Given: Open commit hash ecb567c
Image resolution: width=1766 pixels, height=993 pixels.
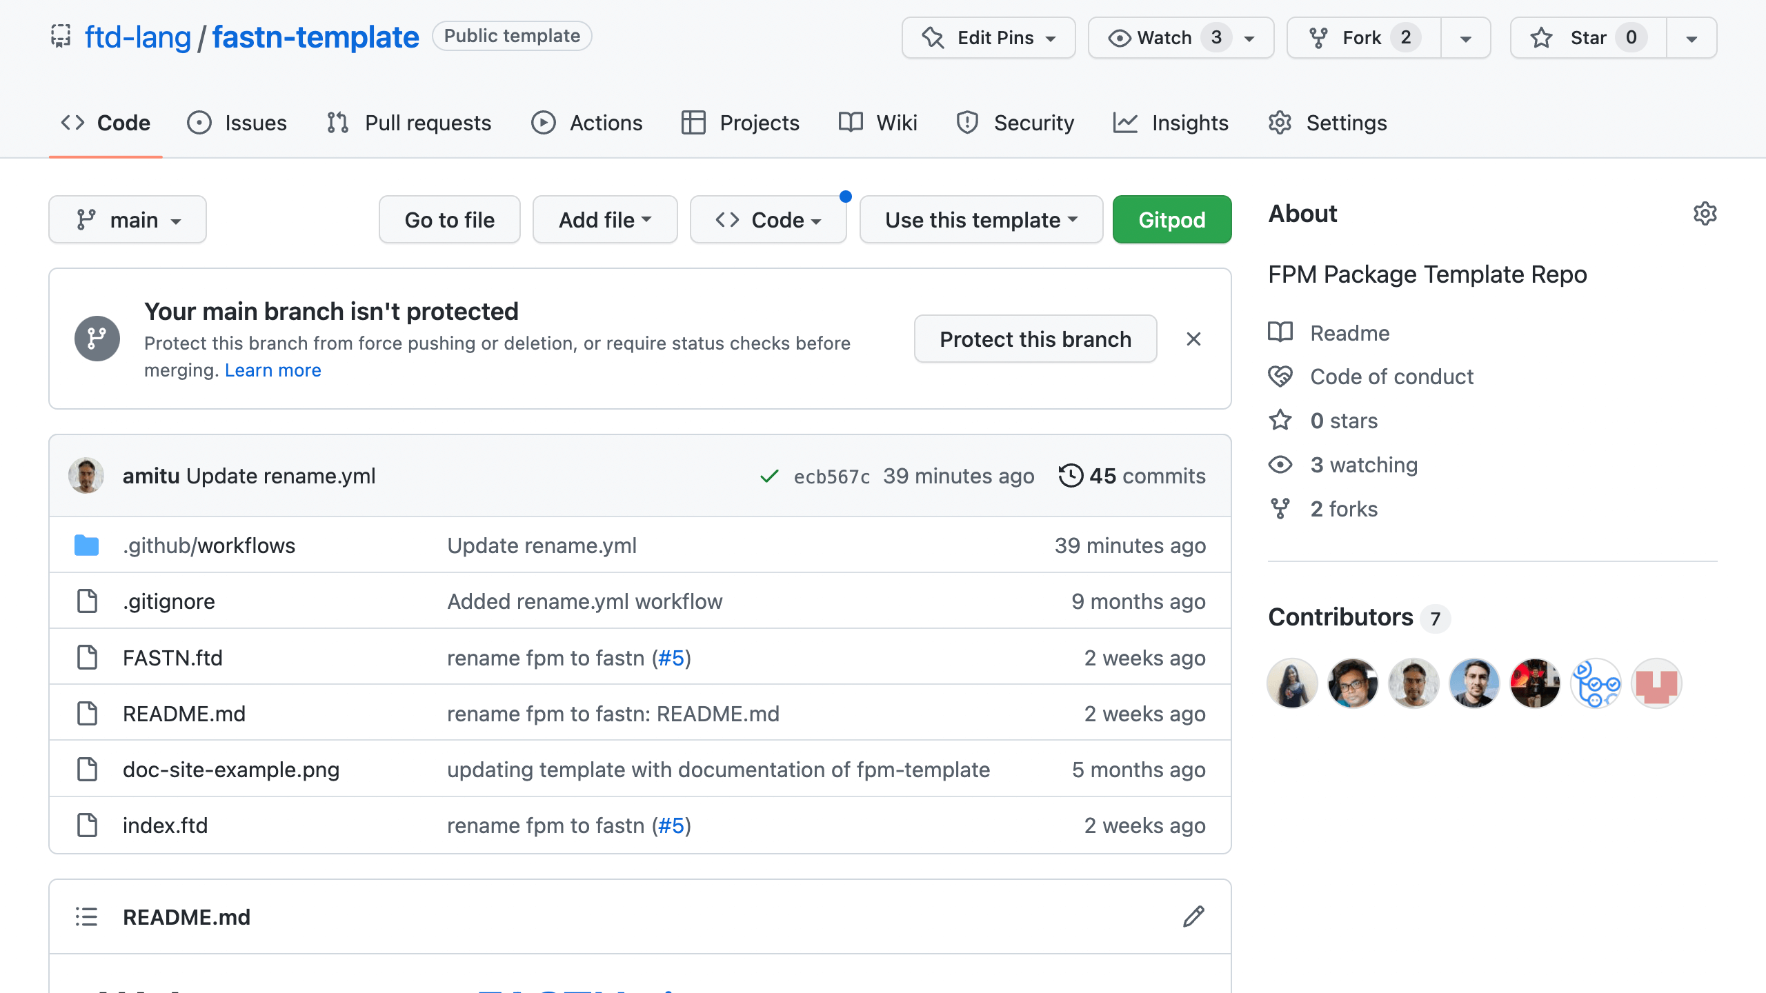Looking at the screenshot, I should 832,477.
